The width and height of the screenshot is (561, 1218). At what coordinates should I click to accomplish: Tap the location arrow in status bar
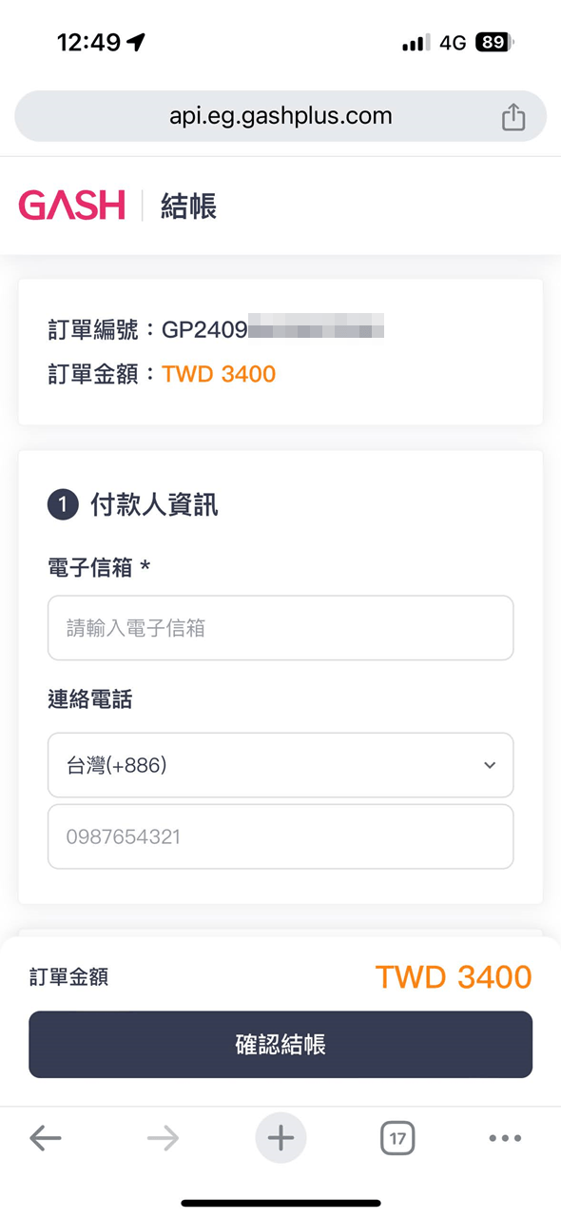tap(136, 42)
